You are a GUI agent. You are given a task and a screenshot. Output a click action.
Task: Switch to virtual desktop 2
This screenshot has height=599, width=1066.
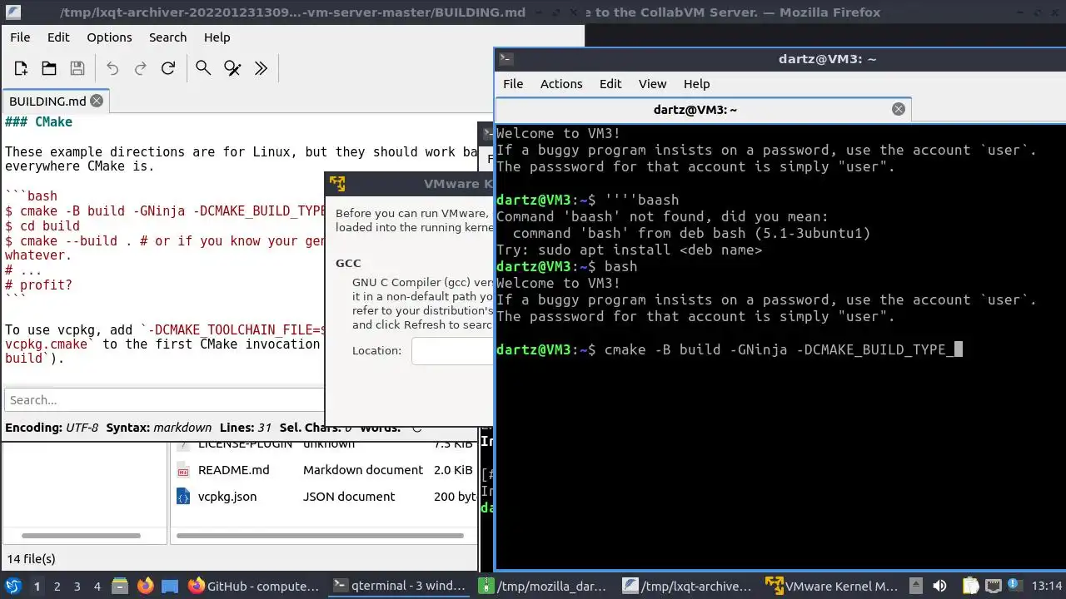pyautogui.click(x=57, y=587)
